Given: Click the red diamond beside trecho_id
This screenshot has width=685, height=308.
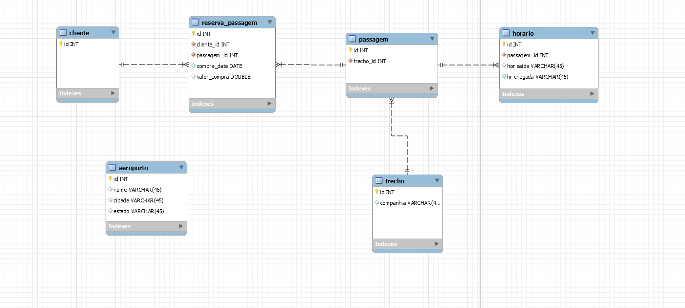Looking at the screenshot, I should [x=351, y=61].
